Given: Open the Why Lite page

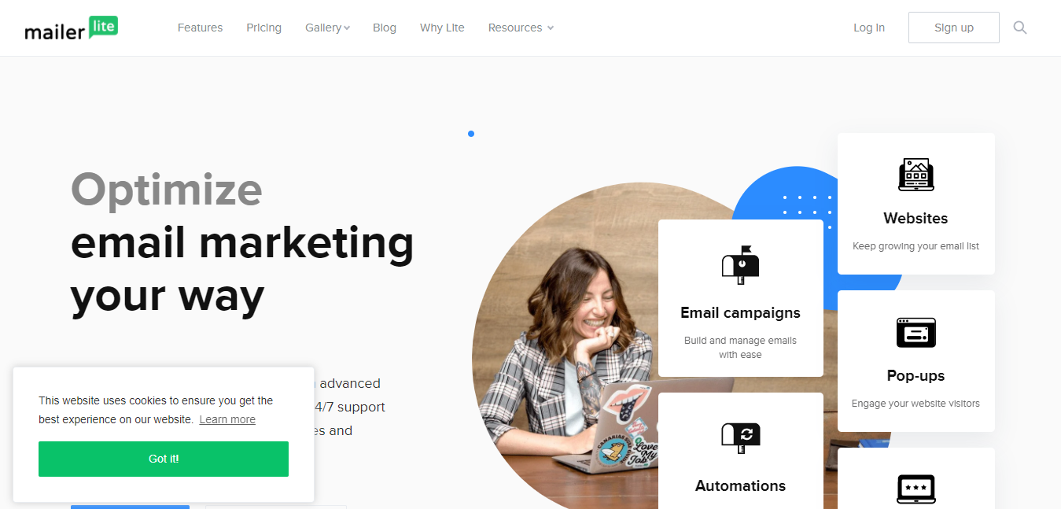Looking at the screenshot, I should (x=442, y=28).
